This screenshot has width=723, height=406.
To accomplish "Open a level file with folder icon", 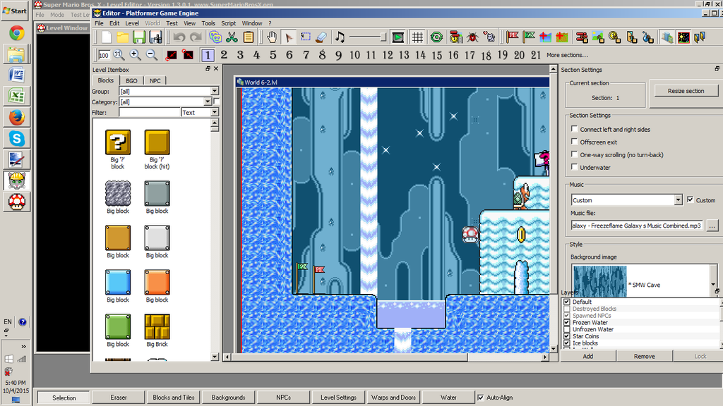I will coord(123,37).
